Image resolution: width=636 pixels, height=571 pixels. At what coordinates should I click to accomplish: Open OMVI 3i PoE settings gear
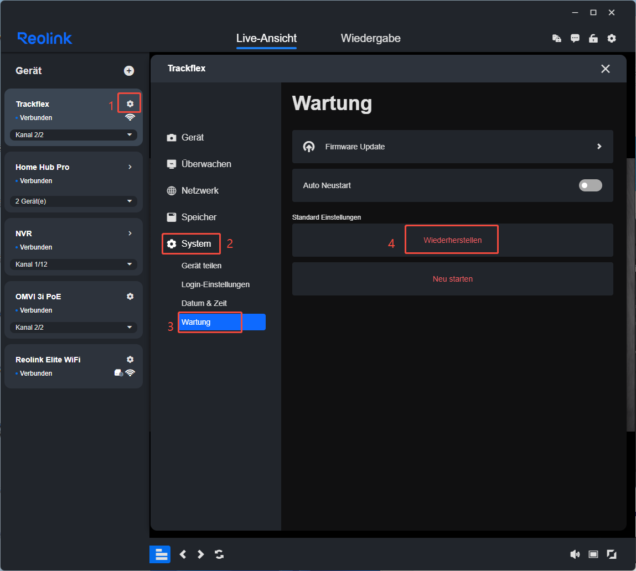[130, 297]
